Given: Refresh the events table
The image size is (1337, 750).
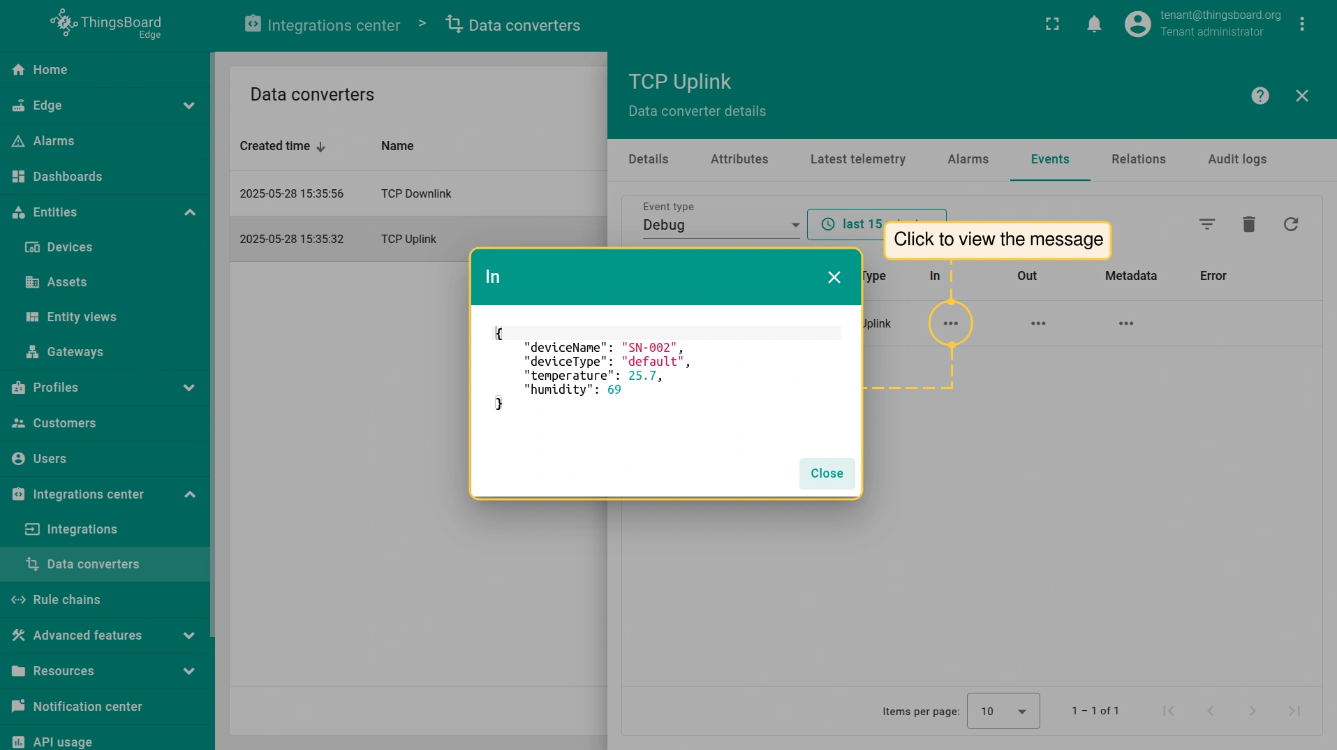Looking at the screenshot, I should coord(1290,224).
